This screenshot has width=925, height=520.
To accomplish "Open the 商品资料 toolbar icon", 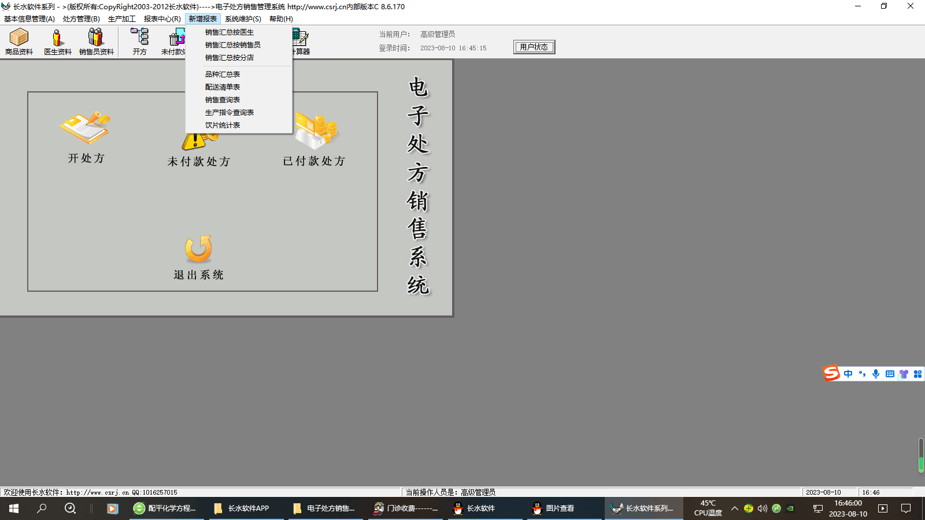I will (x=19, y=42).
